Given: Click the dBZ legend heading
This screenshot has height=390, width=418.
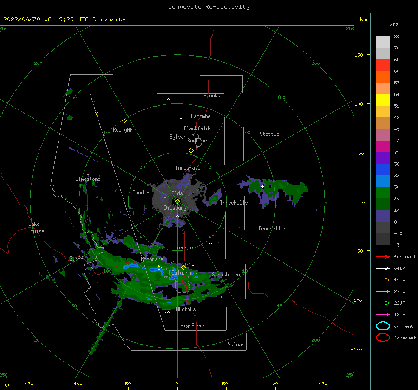Looking at the screenshot, I should coord(394,25).
